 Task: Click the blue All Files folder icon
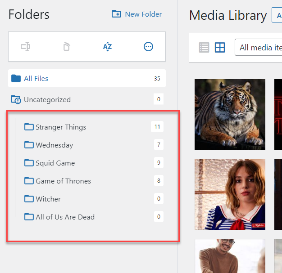point(16,78)
